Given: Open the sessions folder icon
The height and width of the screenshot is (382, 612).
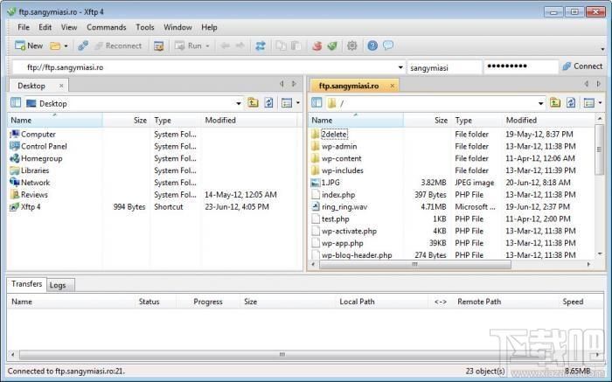Looking at the screenshot, I should [55, 46].
